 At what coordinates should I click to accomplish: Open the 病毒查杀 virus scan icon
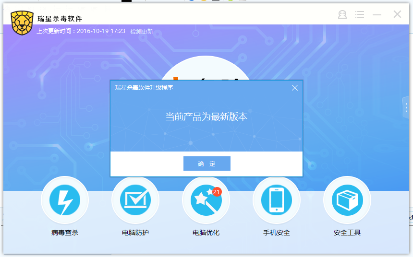tap(65, 200)
